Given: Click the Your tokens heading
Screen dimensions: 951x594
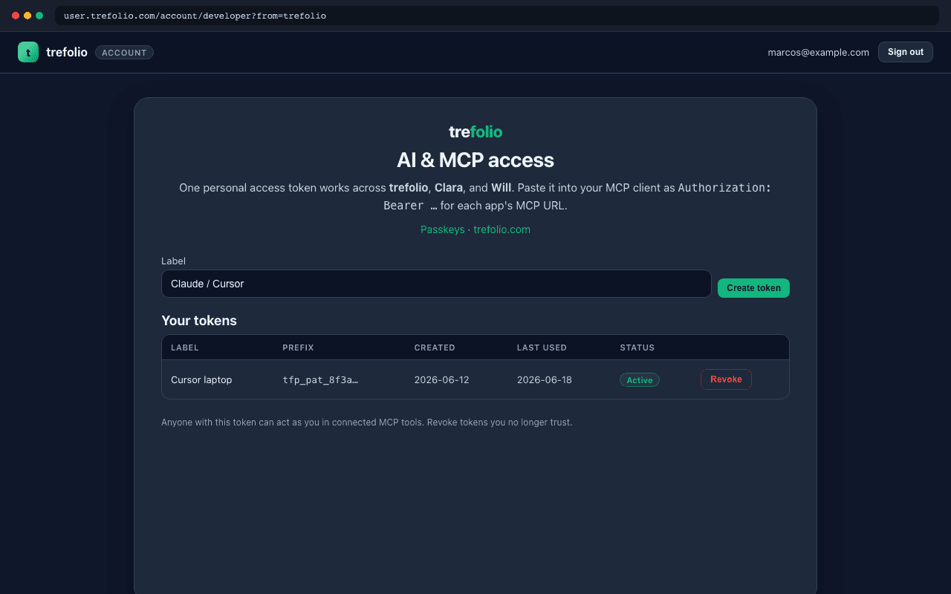Looking at the screenshot, I should (199, 321).
